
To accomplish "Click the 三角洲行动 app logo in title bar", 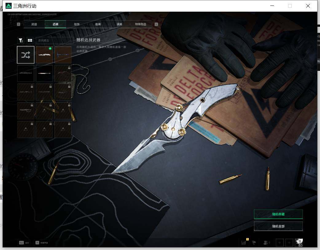I will [9, 6].
